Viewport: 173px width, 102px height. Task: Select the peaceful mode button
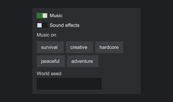point(51,61)
